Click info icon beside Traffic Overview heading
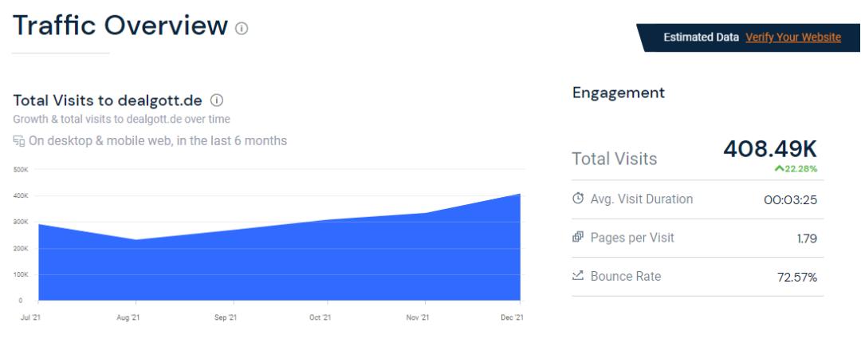 coord(242,30)
